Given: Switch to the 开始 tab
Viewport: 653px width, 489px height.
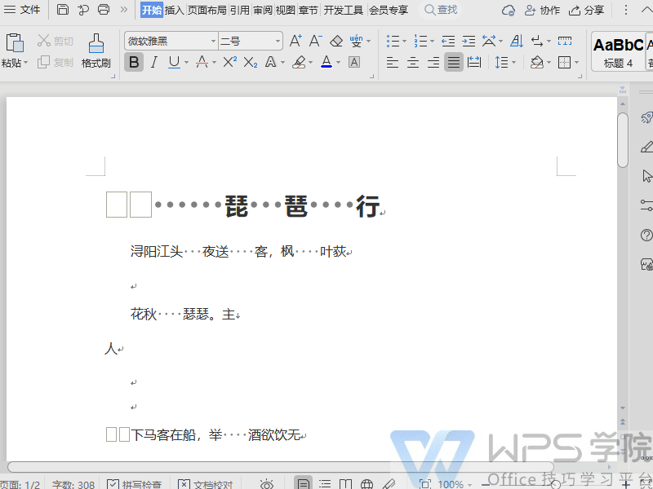Looking at the screenshot, I should pyautogui.click(x=152, y=10).
